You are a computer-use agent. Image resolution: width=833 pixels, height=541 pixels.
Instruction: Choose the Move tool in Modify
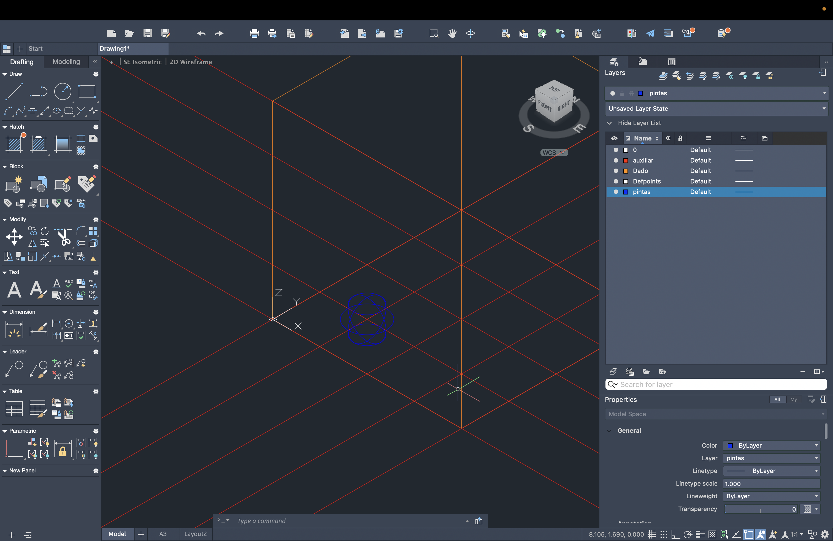point(14,237)
